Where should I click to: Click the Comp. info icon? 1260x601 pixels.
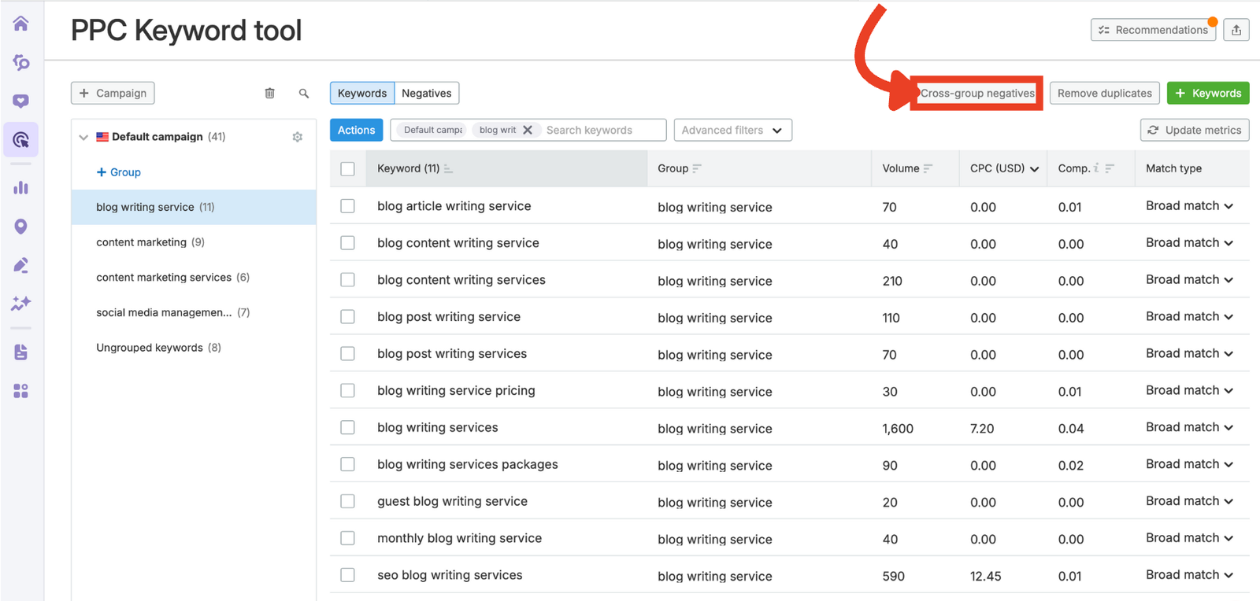point(1095,168)
